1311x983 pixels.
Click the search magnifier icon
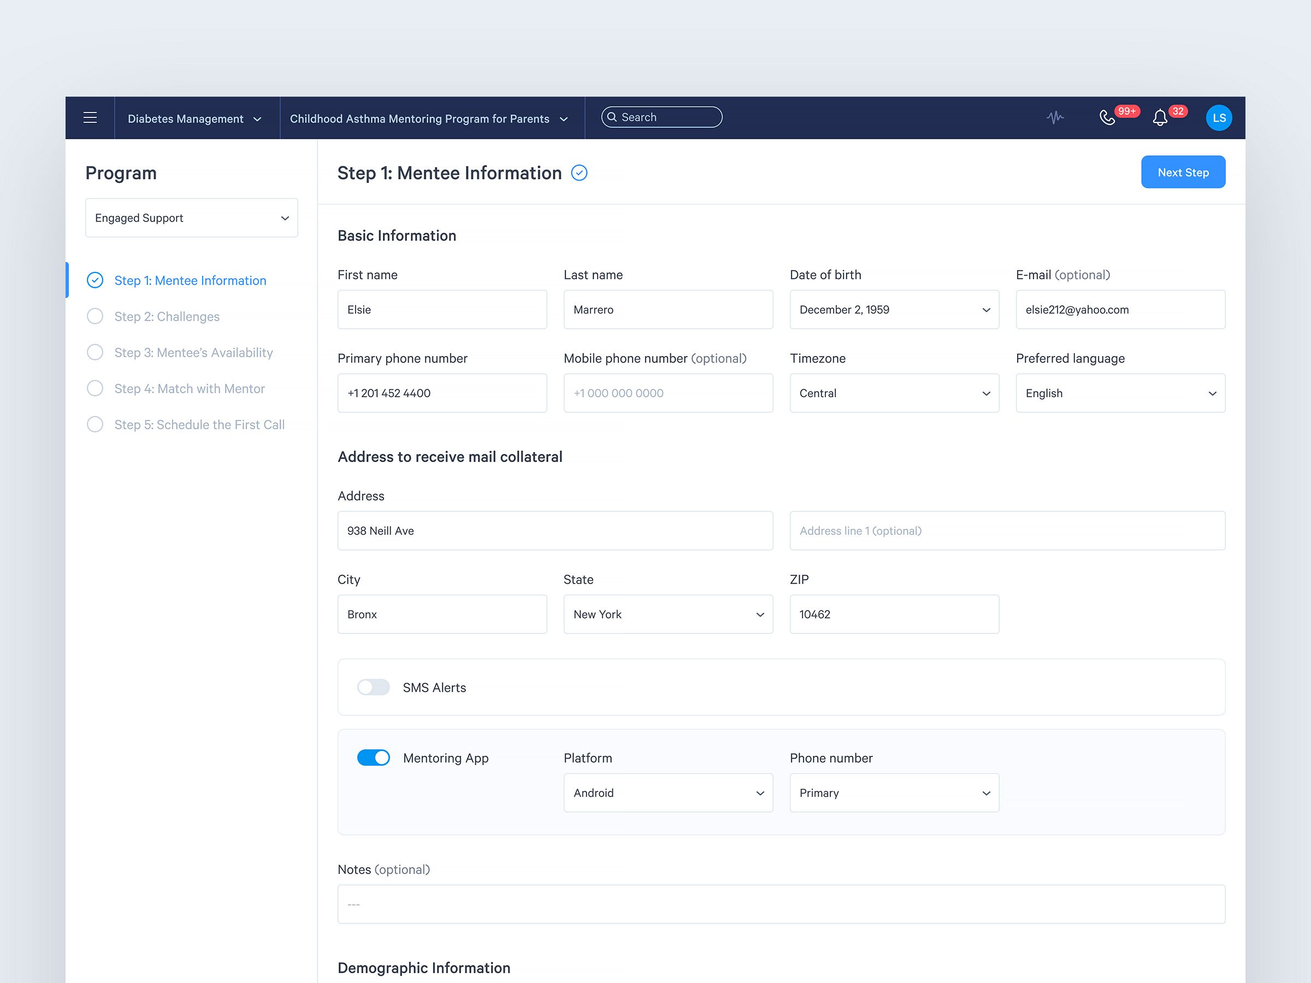point(612,117)
